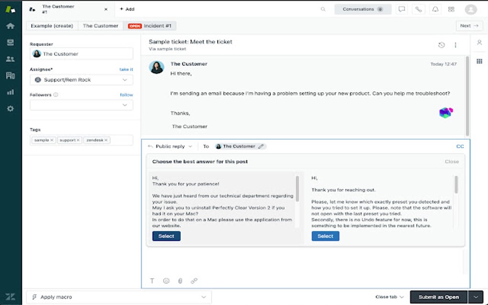
Task: Open the apps grid icon in right panel
Action: coord(479,61)
